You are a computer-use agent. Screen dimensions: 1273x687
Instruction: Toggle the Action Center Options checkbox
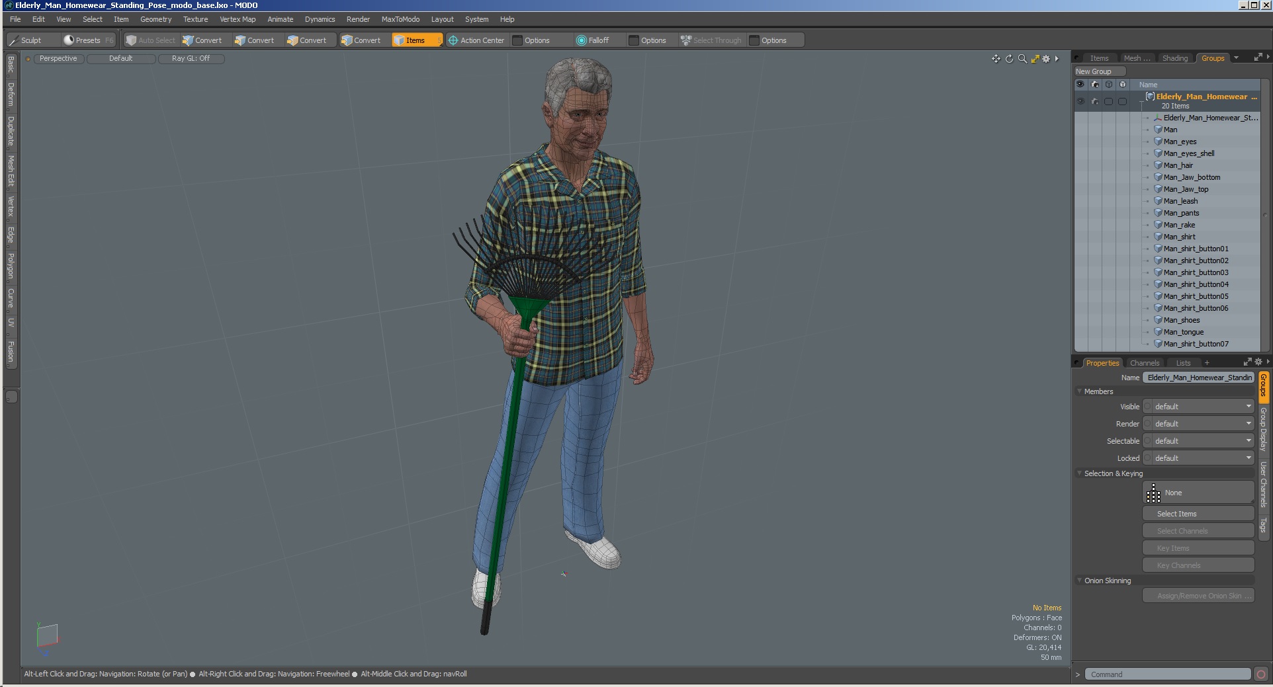point(518,40)
